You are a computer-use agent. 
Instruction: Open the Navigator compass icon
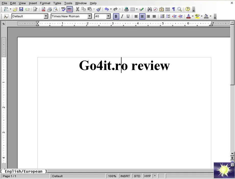point(155,9)
